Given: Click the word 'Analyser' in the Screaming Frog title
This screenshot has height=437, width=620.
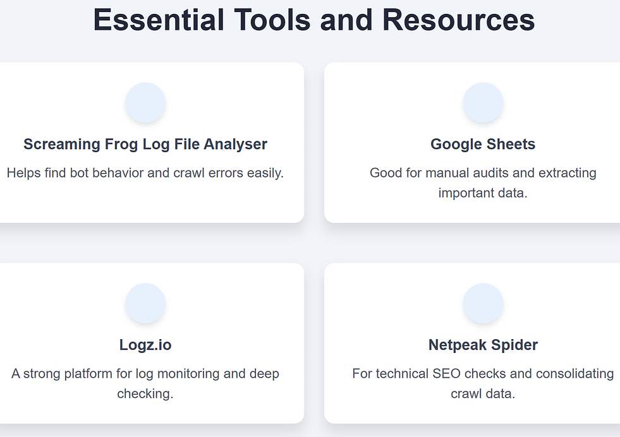Looking at the screenshot, I should click(238, 145).
